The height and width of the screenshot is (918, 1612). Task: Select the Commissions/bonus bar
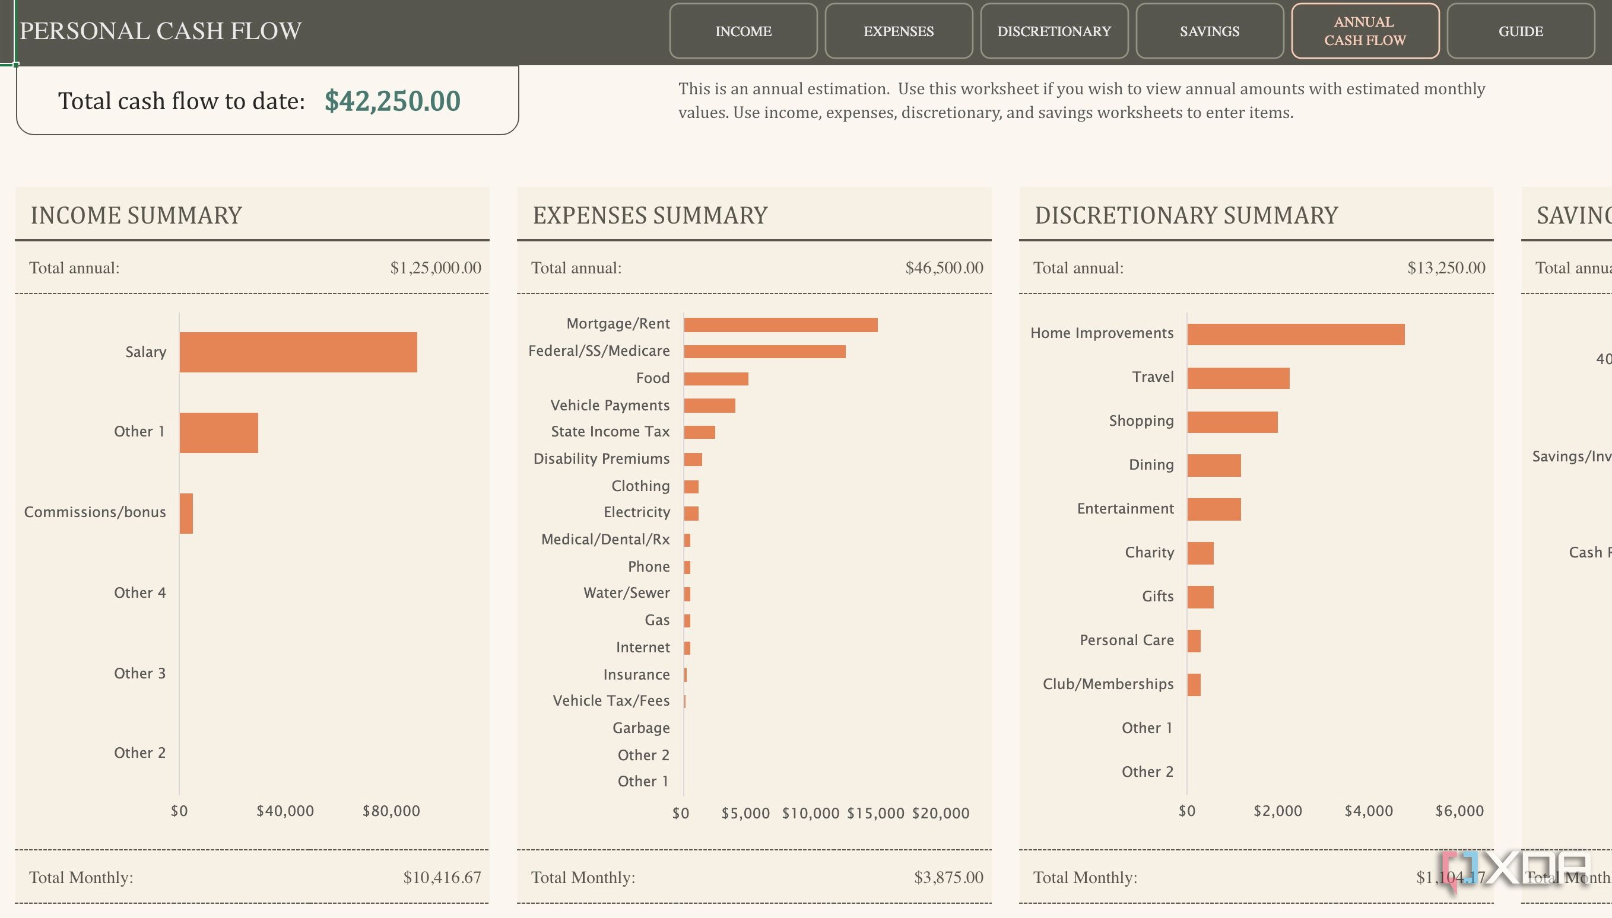coord(186,513)
